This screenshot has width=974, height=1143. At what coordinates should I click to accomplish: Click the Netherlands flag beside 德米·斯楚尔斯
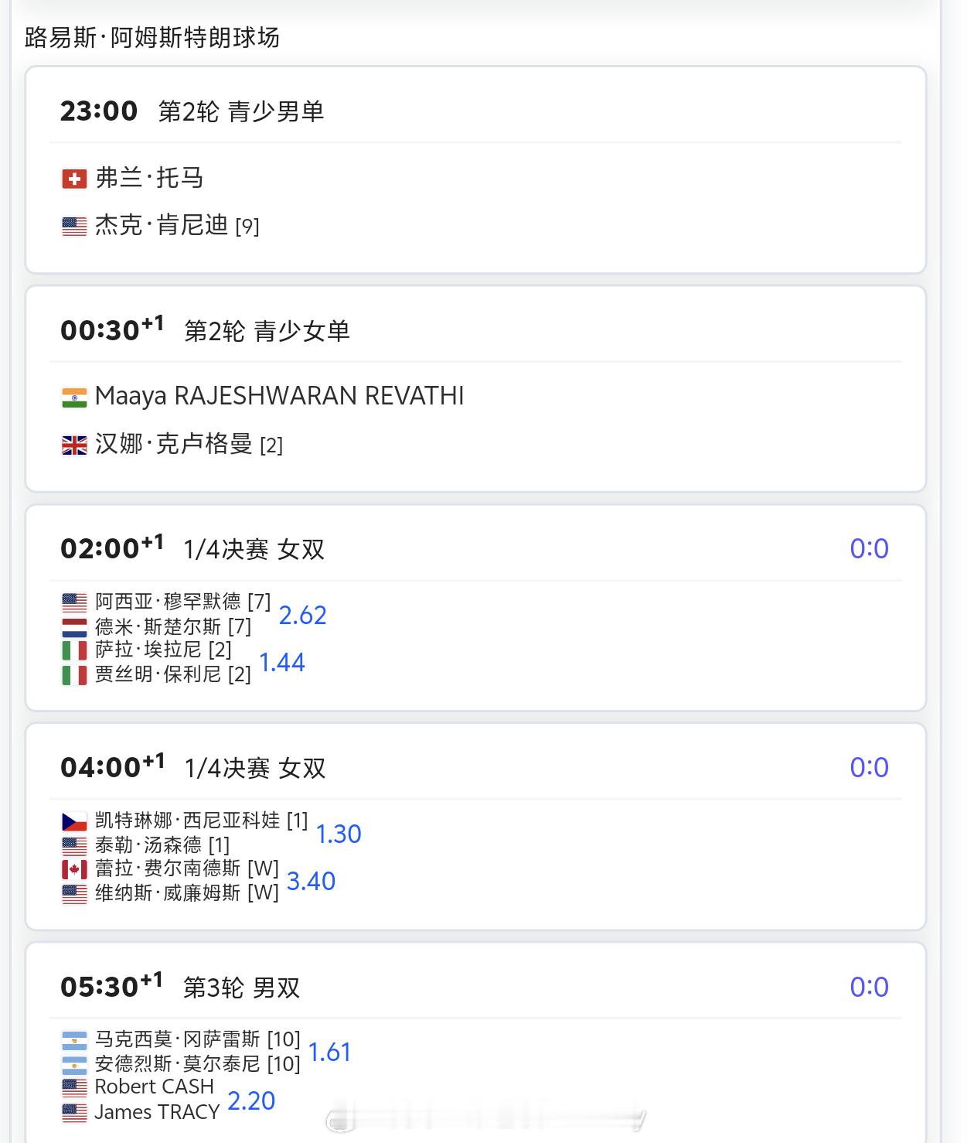pos(74,627)
